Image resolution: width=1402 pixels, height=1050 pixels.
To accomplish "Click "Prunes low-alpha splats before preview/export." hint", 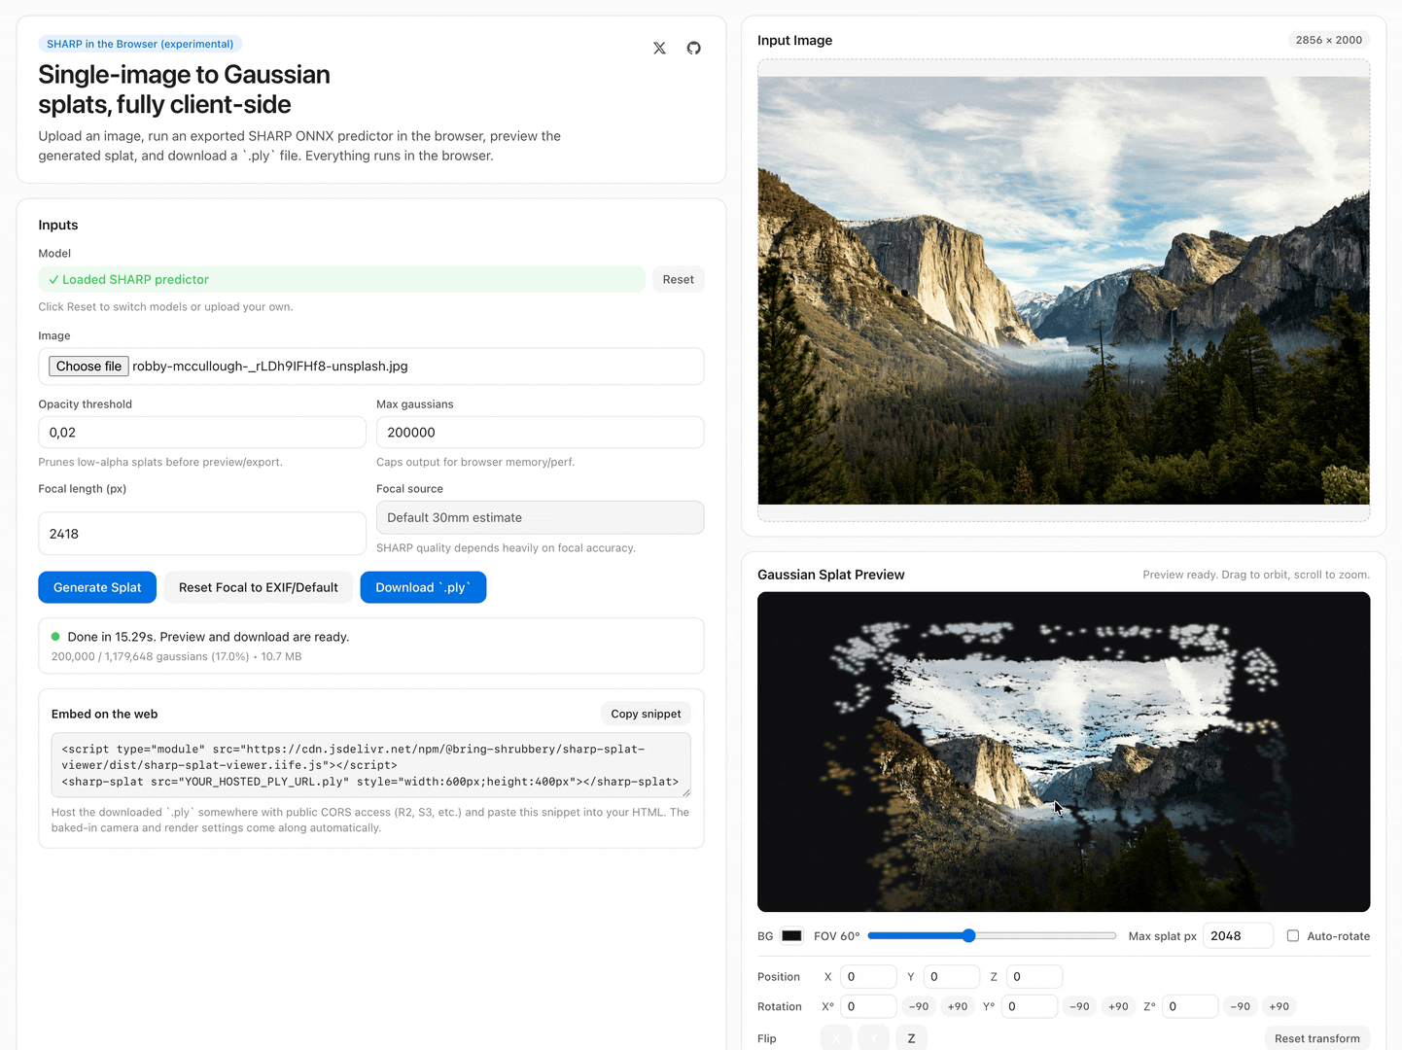I will [160, 462].
